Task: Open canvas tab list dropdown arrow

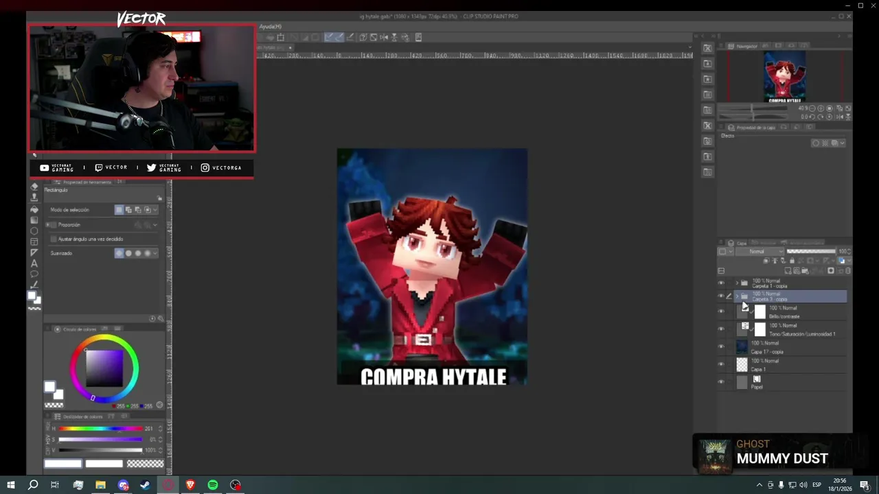Action: click(689, 47)
